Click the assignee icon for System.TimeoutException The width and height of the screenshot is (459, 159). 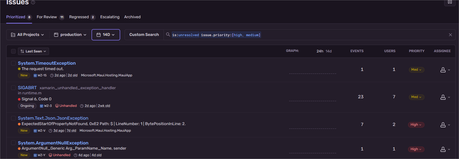click(443, 70)
